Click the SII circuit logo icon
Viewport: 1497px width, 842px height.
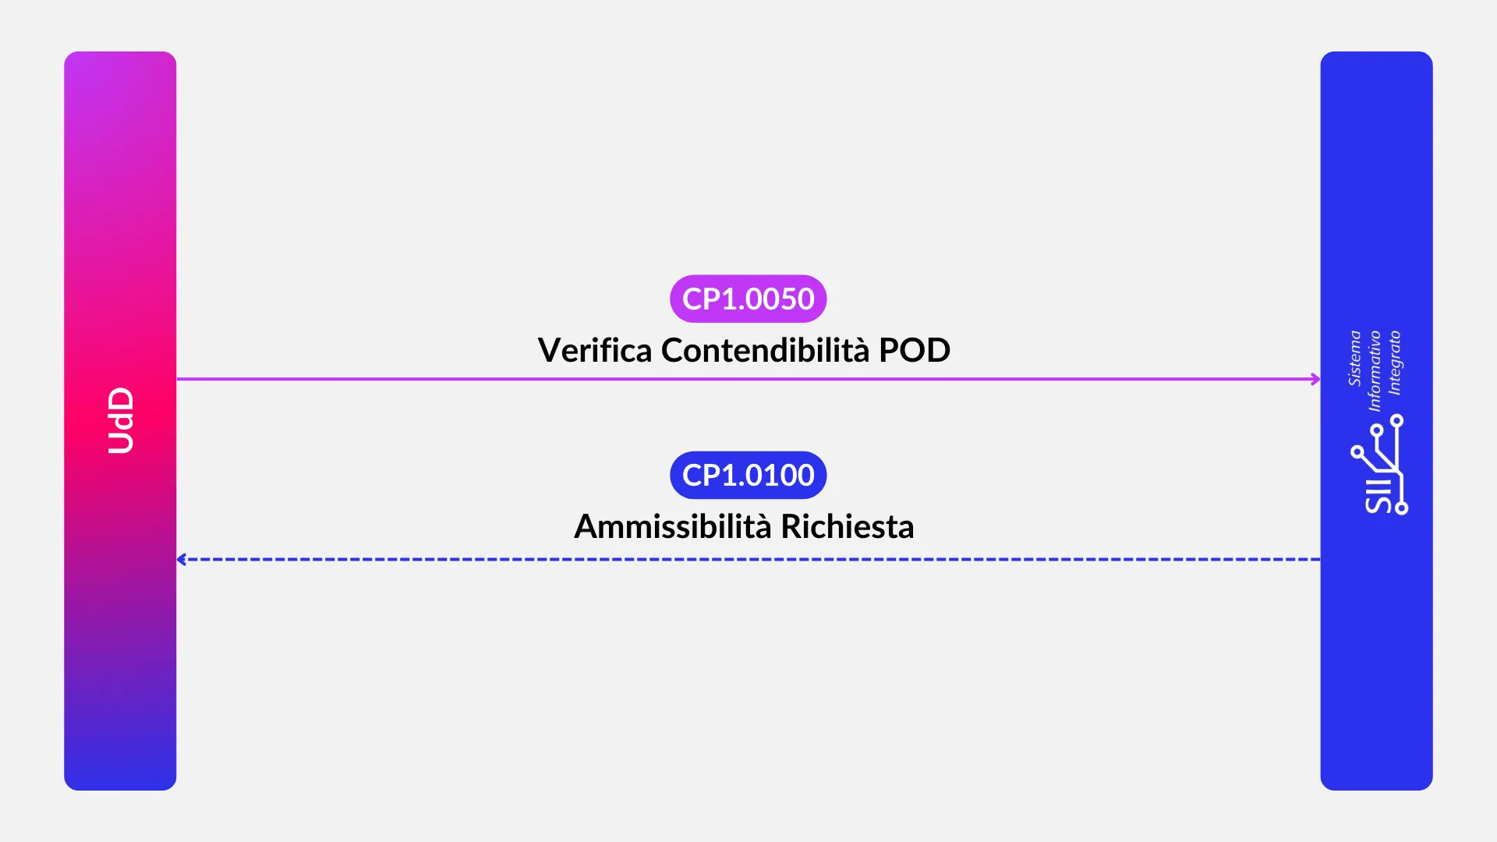click(1380, 464)
